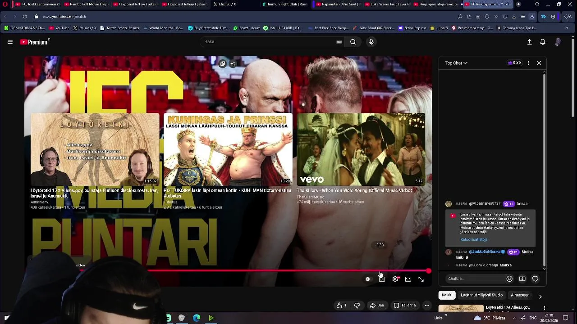
Task: Enter fullscreen from the player controls
Action: (x=421, y=279)
